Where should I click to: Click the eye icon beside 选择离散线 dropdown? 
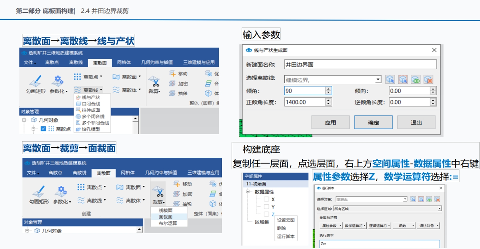416,79
